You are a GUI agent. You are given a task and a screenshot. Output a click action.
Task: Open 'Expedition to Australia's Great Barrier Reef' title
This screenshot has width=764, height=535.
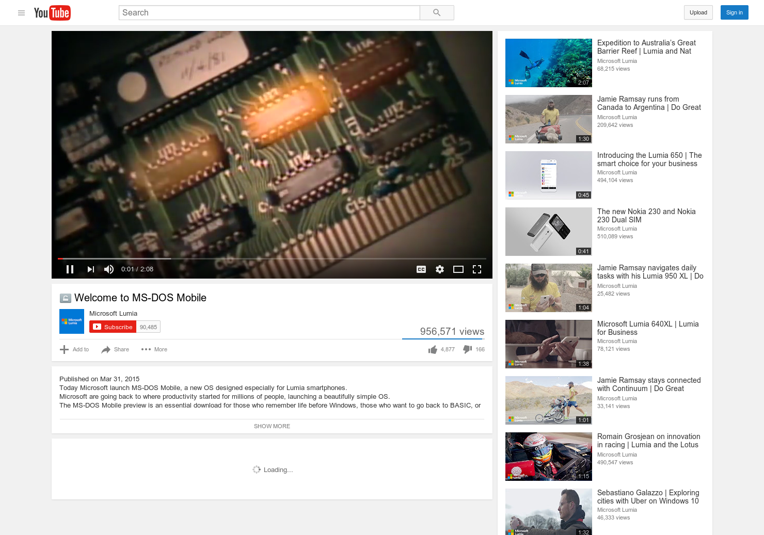(646, 47)
